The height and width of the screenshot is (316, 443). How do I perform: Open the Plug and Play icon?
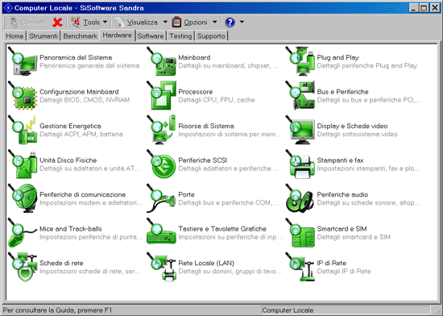click(x=300, y=61)
